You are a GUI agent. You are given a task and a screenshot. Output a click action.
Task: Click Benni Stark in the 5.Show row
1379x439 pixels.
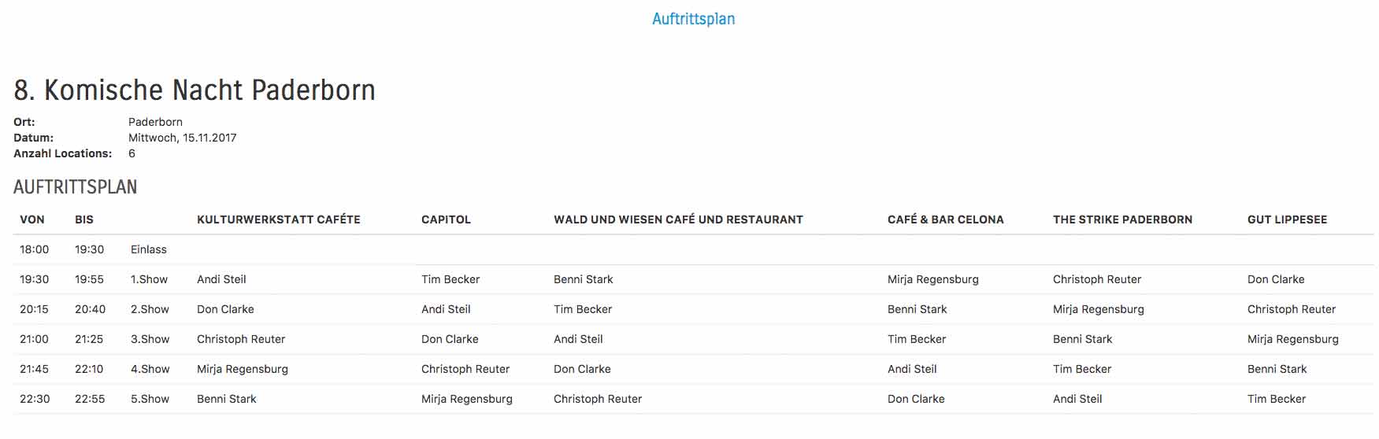coord(227,399)
